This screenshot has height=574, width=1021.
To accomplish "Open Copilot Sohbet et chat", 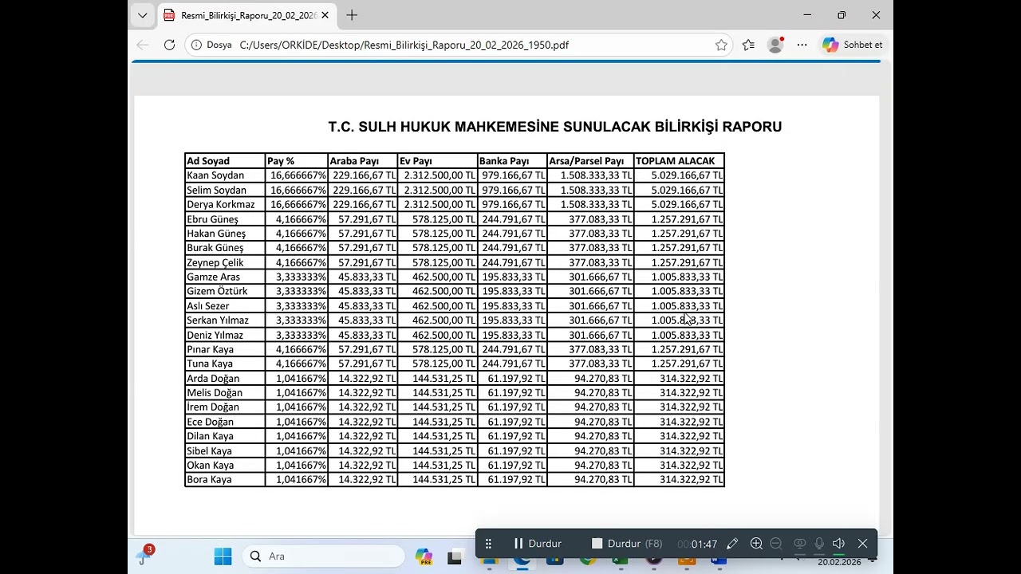I will click(x=853, y=45).
